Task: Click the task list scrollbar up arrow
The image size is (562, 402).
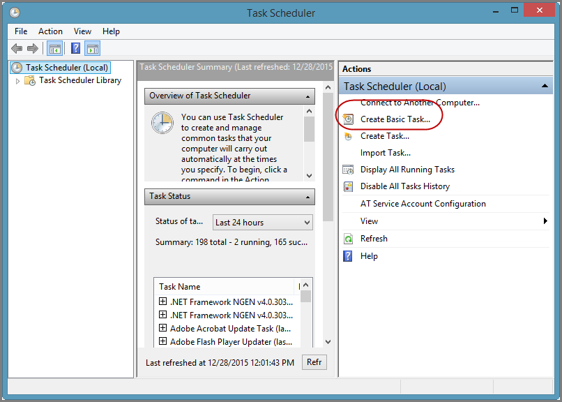Action: [305, 285]
